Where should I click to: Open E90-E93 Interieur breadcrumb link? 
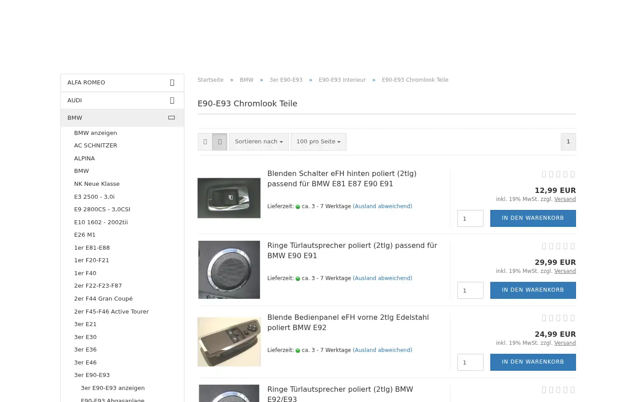pos(342,80)
